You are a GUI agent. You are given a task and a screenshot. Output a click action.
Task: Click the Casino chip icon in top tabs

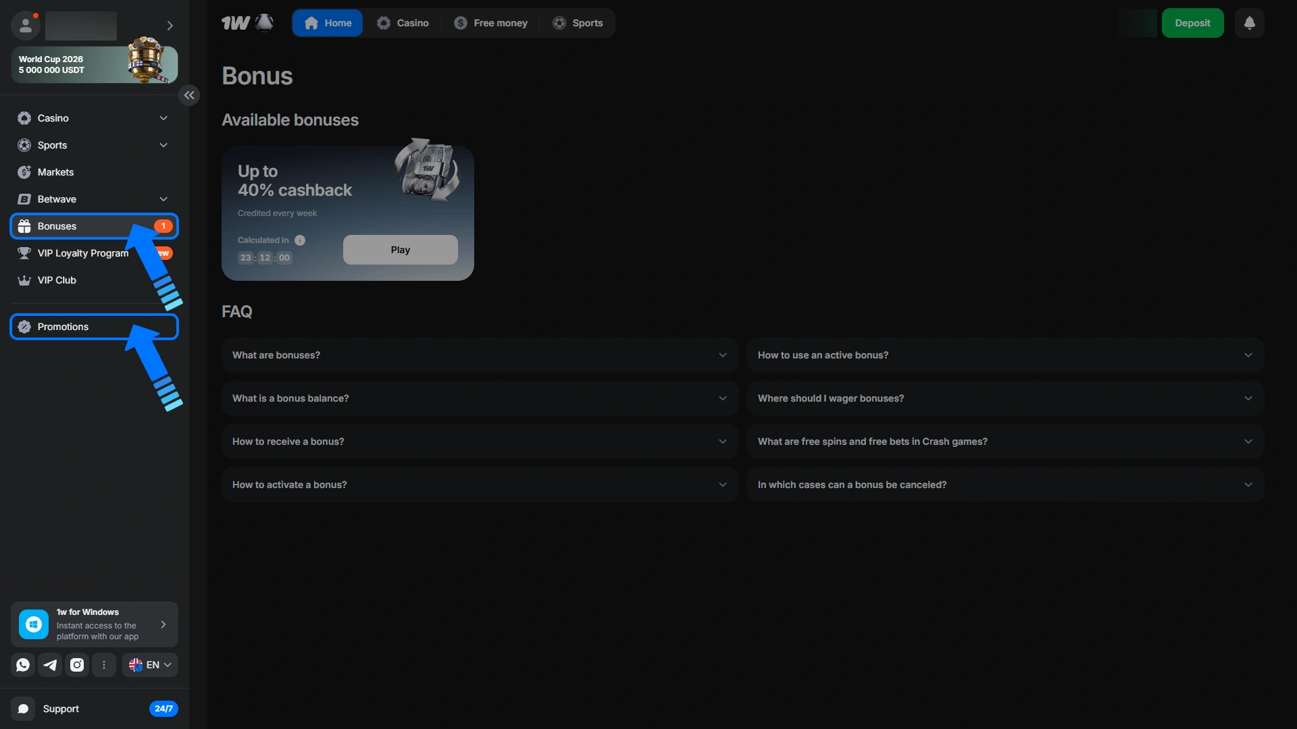pyautogui.click(x=384, y=23)
